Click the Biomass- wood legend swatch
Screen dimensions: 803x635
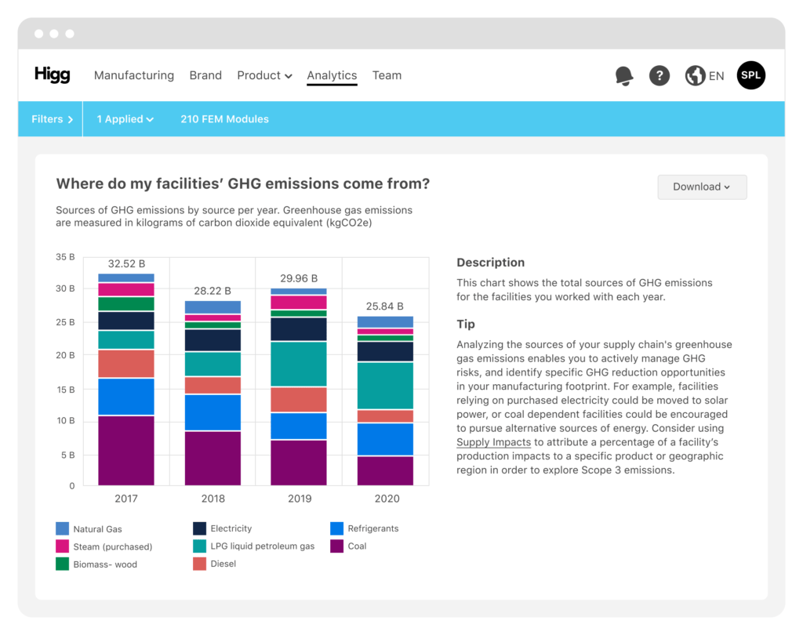tap(62, 564)
